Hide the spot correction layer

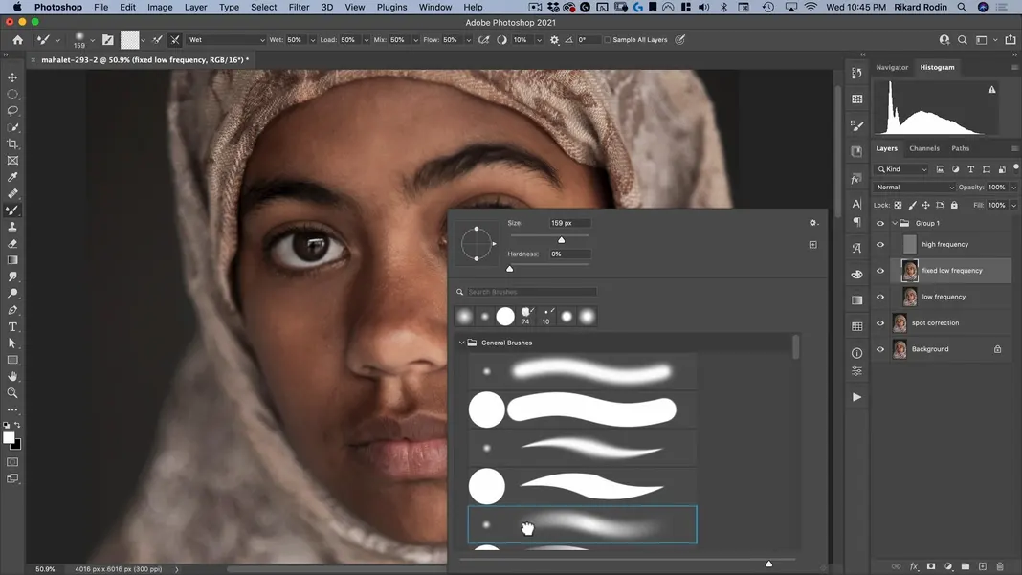tap(880, 322)
